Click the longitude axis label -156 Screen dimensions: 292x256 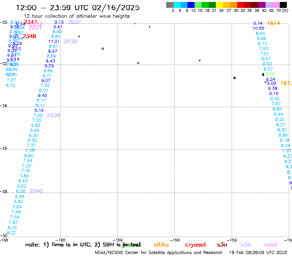point(175,240)
